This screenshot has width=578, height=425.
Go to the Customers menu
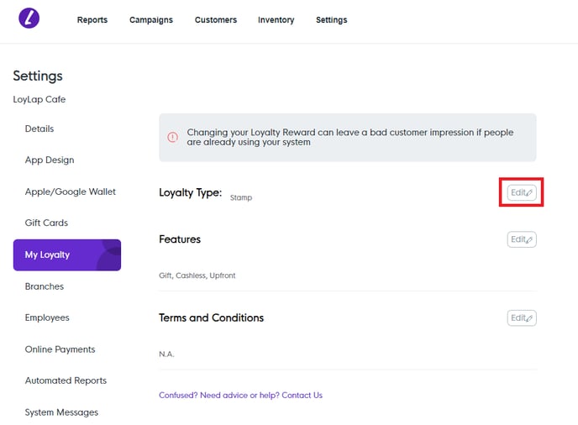point(216,20)
